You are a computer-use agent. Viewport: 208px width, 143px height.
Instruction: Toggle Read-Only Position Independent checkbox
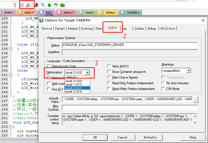pos(109,83)
